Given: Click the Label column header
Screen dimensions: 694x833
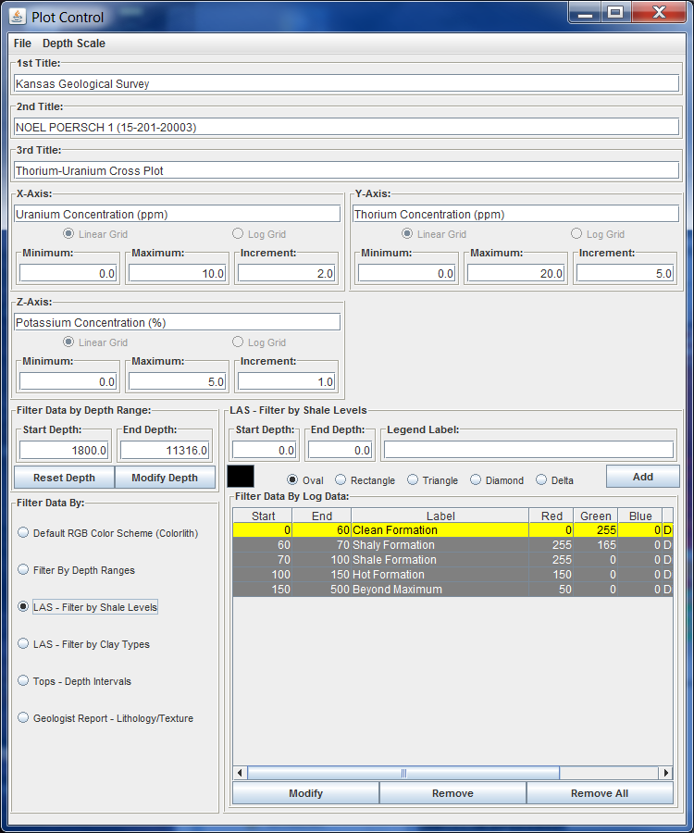Looking at the screenshot, I should point(440,516).
